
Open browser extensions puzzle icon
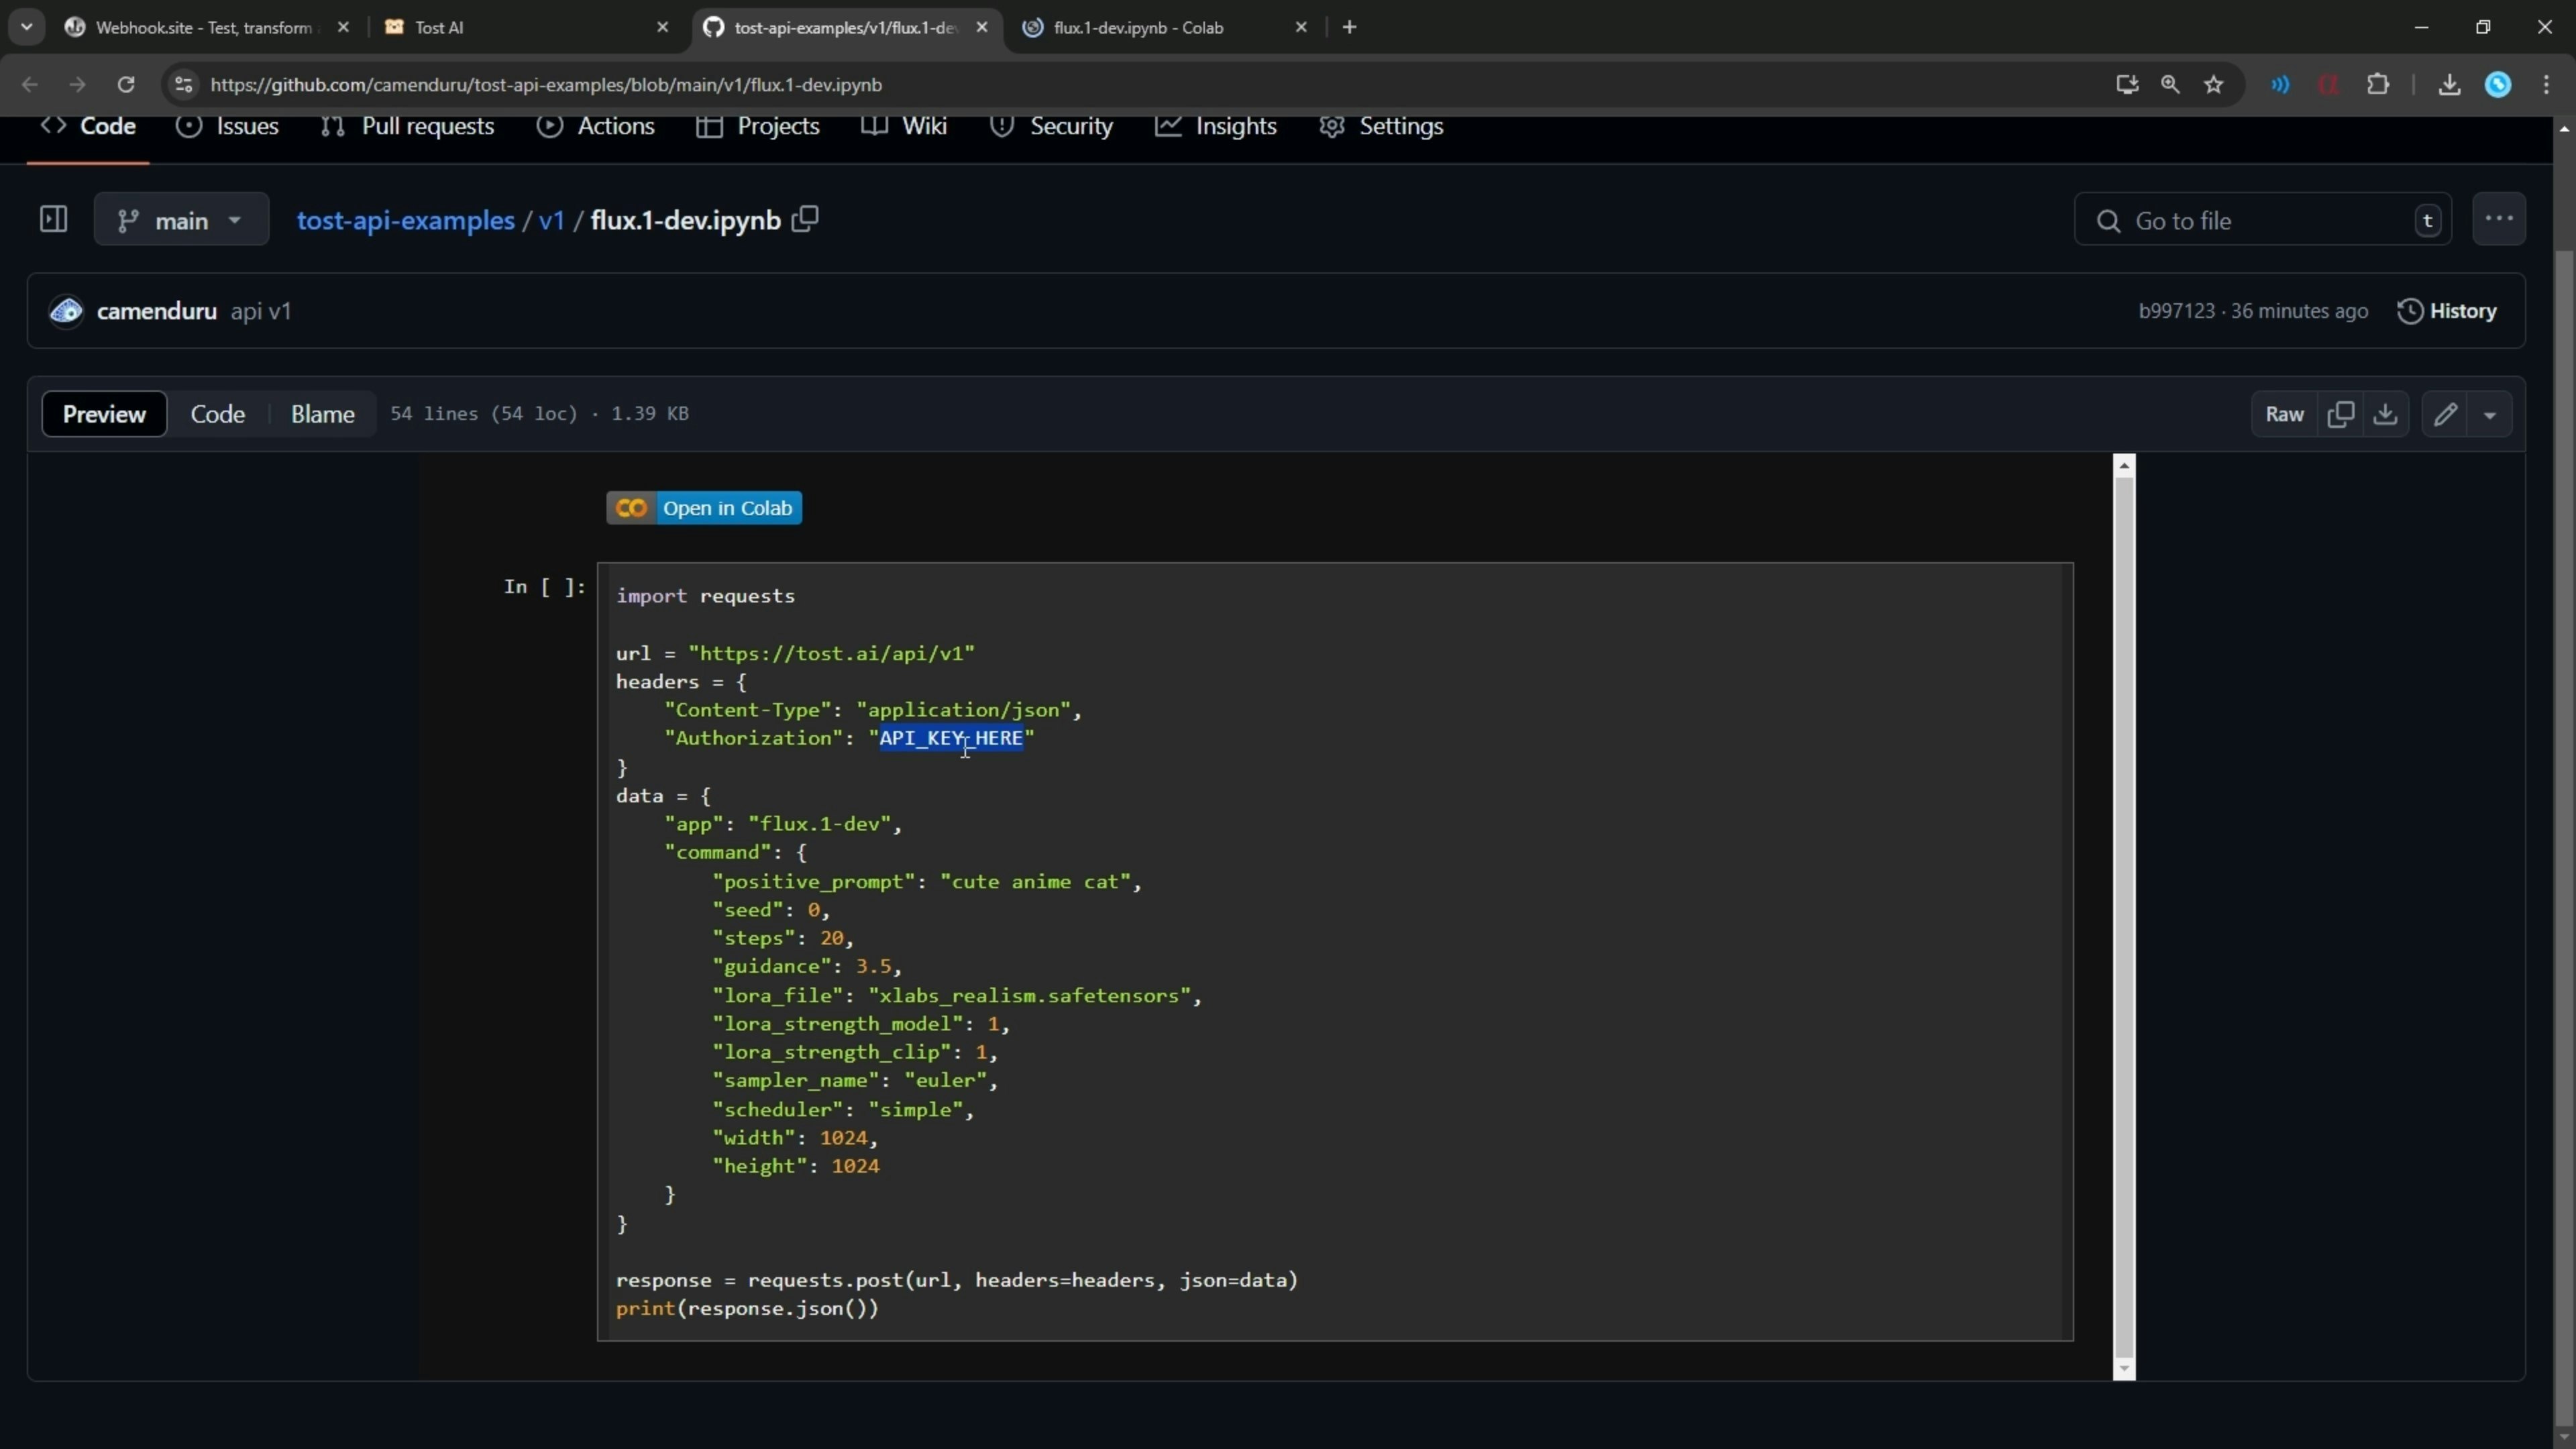[2378, 85]
